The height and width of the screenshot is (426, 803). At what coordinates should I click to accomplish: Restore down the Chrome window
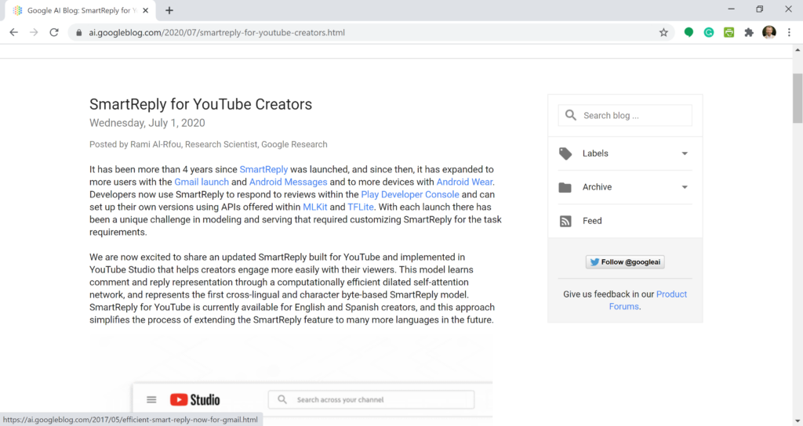pyautogui.click(x=760, y=9)
